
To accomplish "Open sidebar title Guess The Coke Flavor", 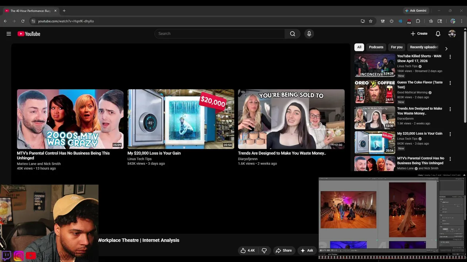I will [420, 85].
